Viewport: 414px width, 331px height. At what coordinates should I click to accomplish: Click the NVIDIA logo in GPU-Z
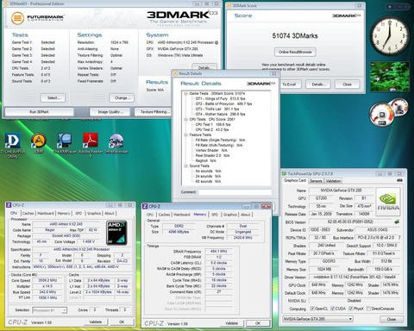(x=388, y=202)
